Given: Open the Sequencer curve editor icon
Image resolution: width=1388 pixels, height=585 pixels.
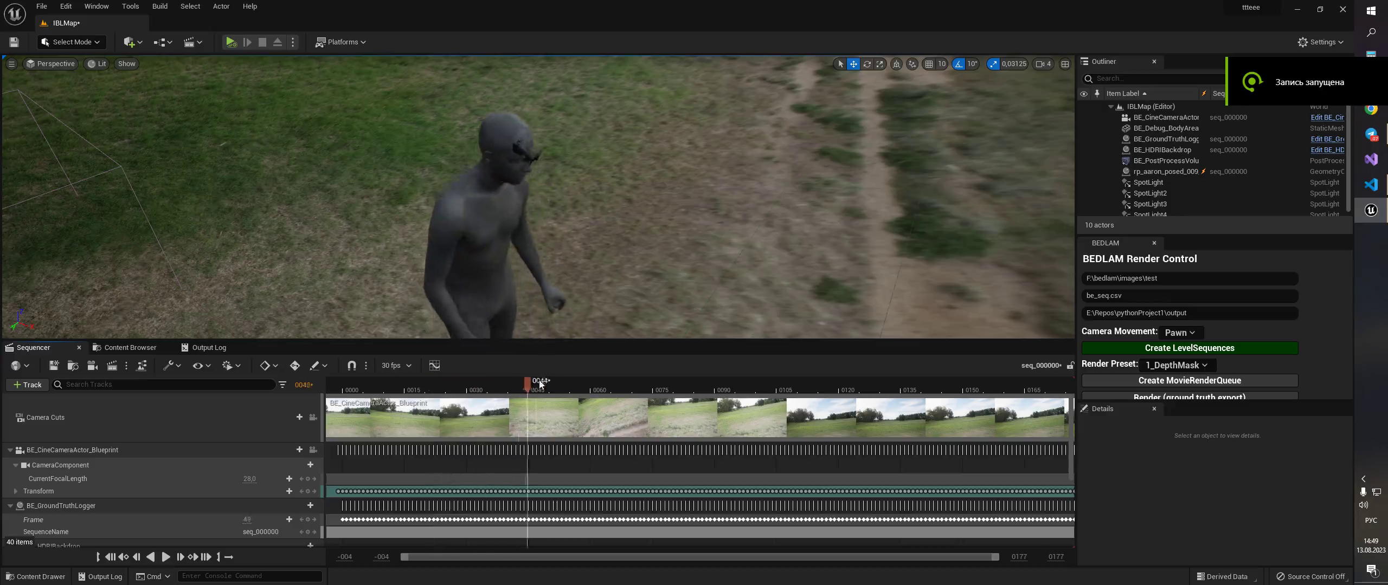Looking at the screenshot, I should pos(434,366).
